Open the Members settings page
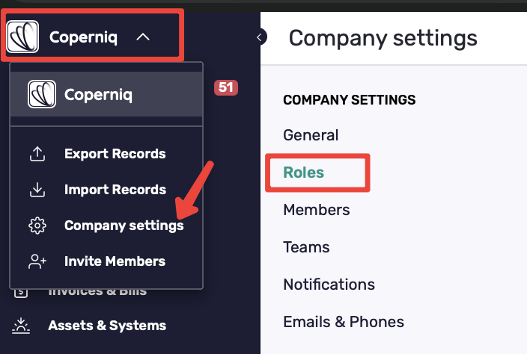Viewport: 527px width, 354px height. click(x=316, y=210)
